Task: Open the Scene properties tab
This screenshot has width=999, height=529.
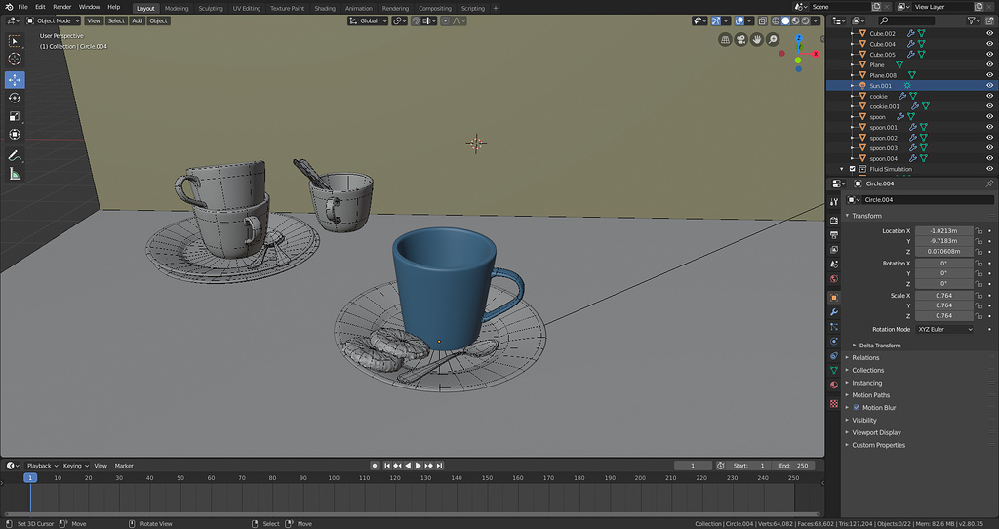Action: (x=834, y=264)
